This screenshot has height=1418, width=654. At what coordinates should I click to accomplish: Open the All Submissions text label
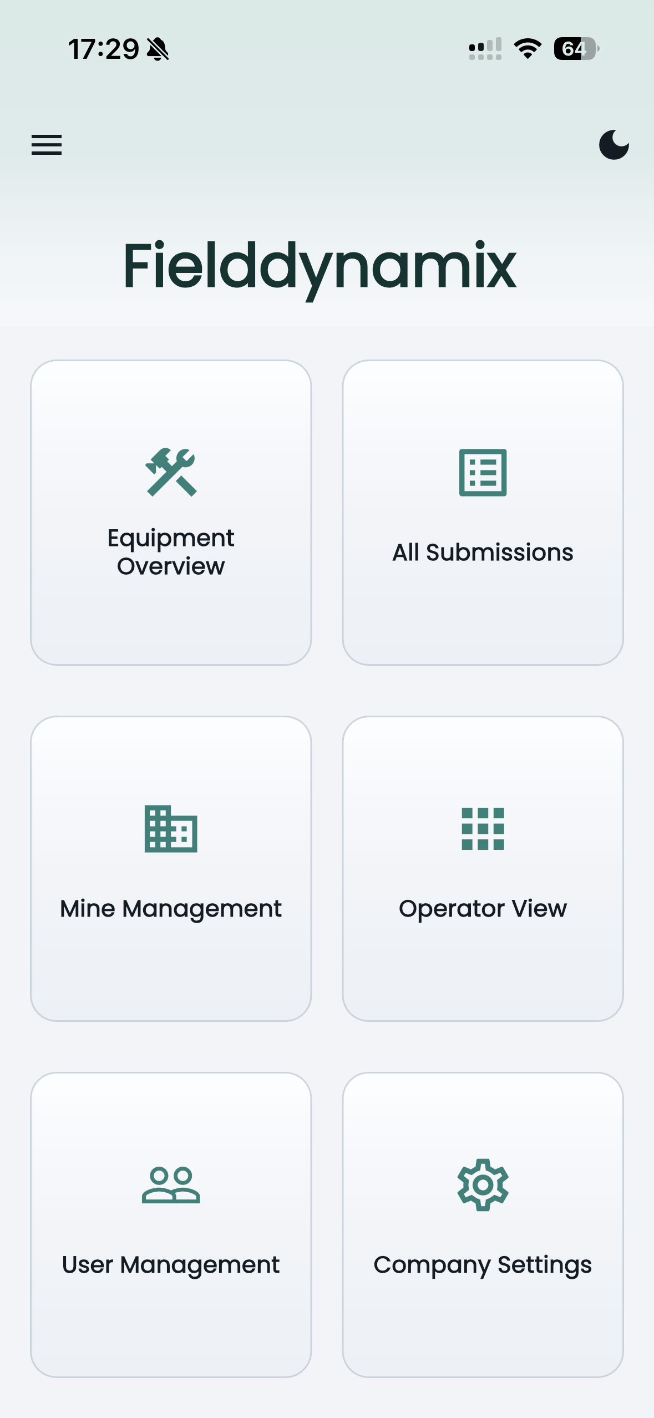(x=483, y=553)
